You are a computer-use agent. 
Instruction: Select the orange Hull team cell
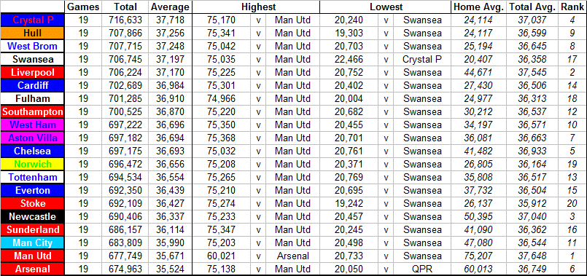tap(33, 33)
